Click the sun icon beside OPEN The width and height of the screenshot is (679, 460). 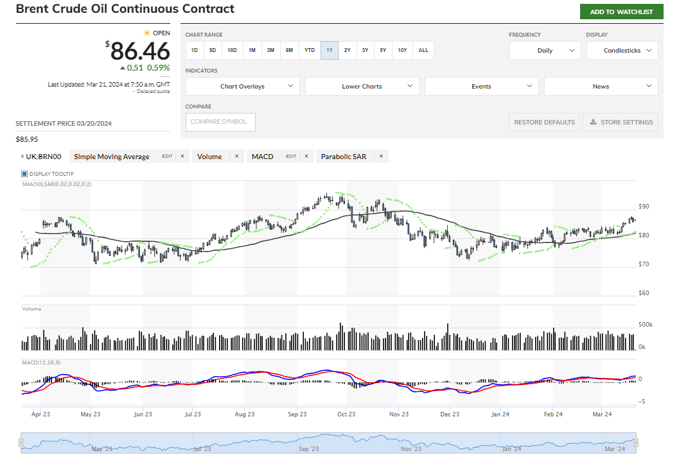tap(147, 33)
